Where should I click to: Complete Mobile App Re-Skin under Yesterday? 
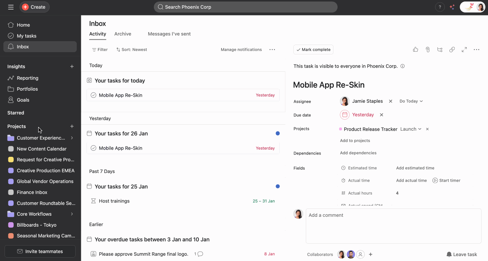point(93,148)
